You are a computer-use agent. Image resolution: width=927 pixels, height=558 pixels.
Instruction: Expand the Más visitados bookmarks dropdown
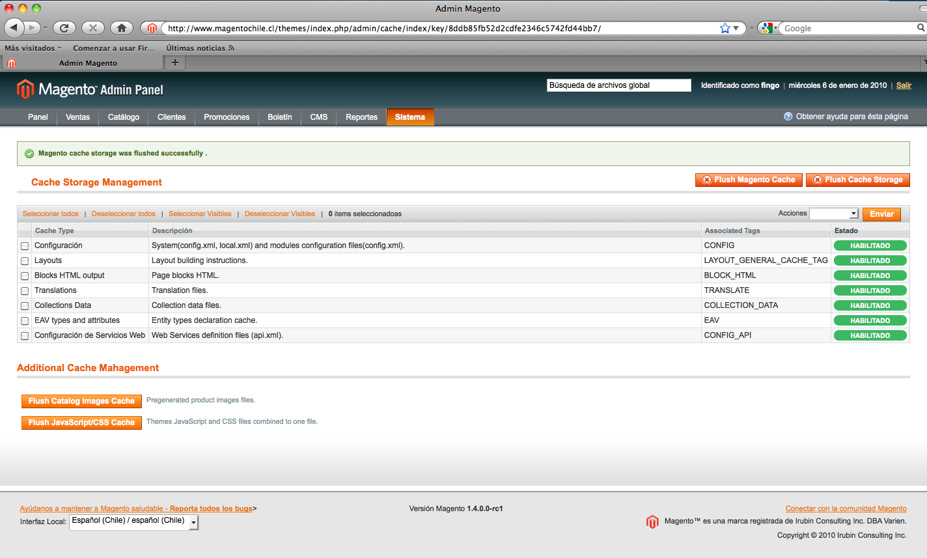coord(33,48)
